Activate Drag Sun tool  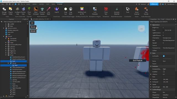tap(66, 11)
